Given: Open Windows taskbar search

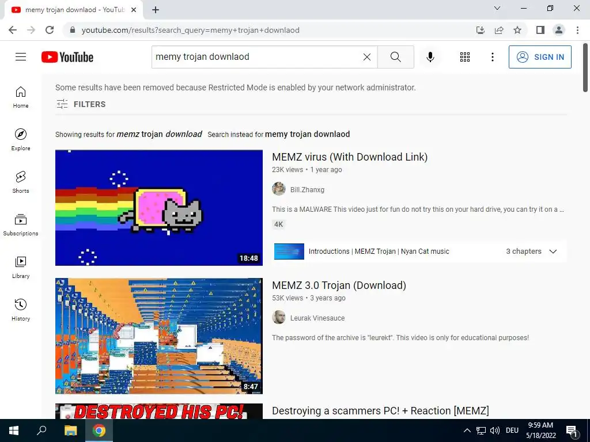Looking at the screenshot, I should pos(41,430).
